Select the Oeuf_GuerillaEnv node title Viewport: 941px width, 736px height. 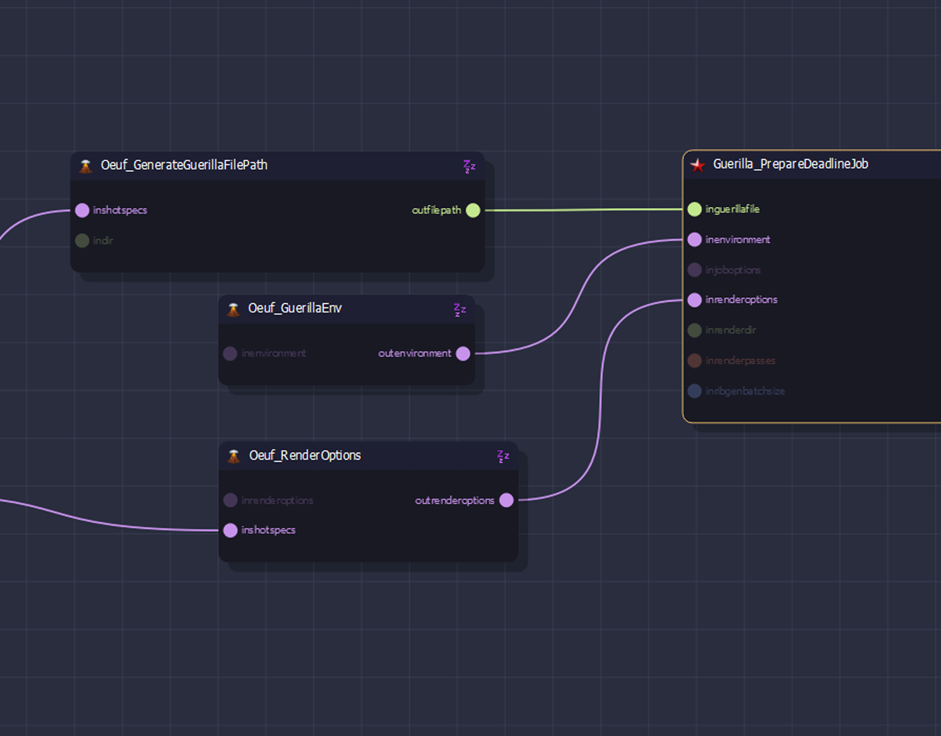click(x=295, y=308)
